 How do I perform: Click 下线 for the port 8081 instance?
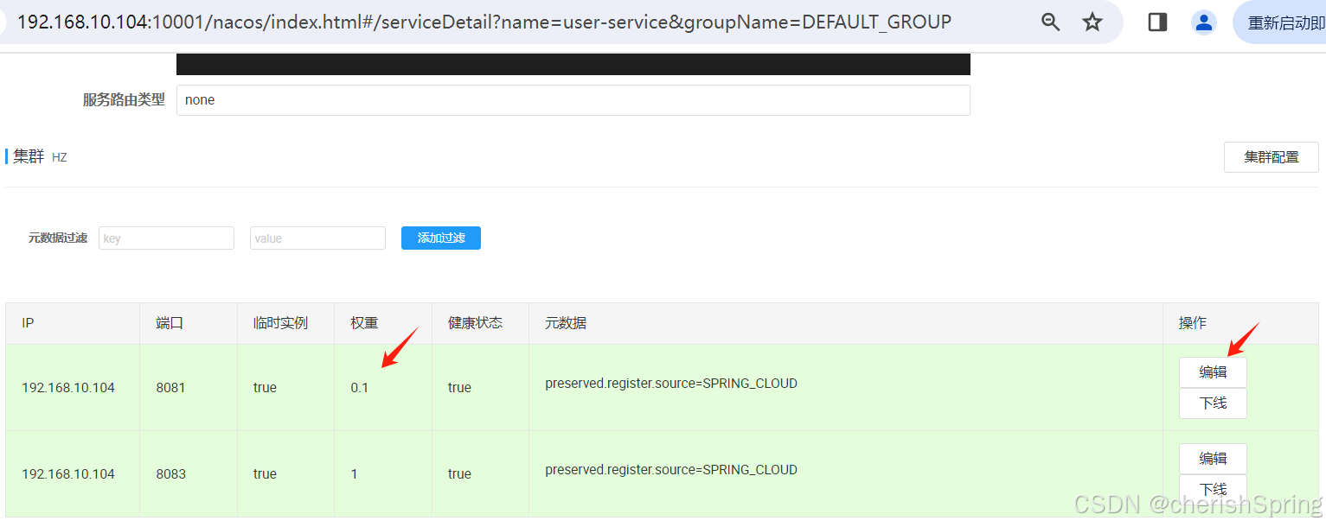(x=1213, y=403)
